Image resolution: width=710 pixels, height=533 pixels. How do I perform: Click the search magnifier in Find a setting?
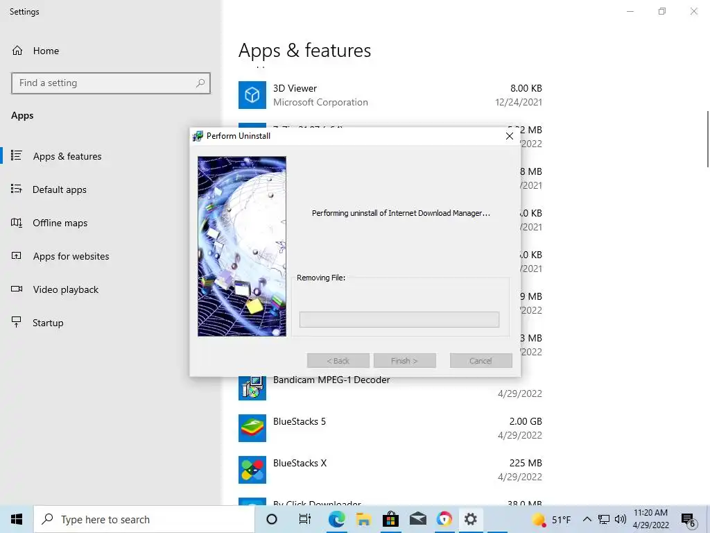pos(200,83)
